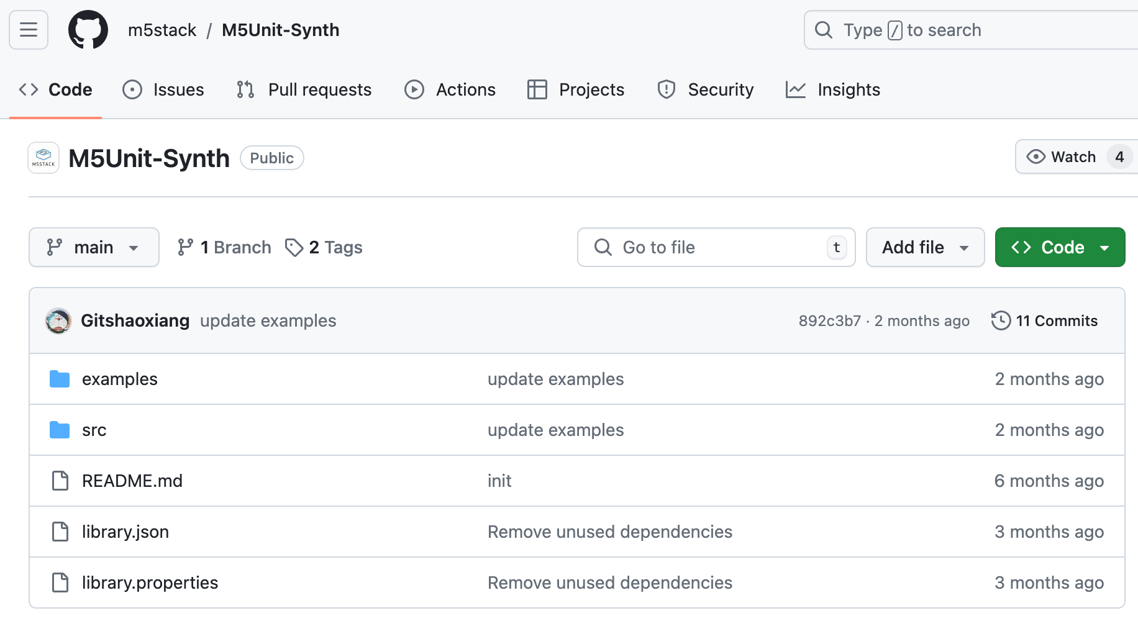
Task: Open the hamburger navigation menu
Action: pyautogui.click(x=29, y=30)
